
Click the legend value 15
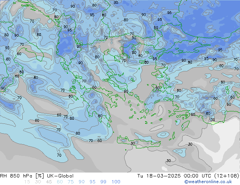(x=27, y=182)
